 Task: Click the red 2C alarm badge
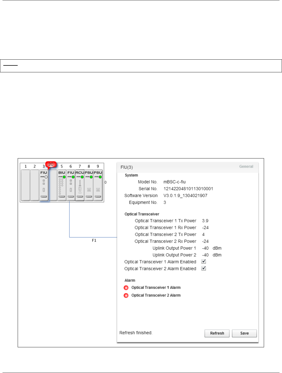point(51,165)
